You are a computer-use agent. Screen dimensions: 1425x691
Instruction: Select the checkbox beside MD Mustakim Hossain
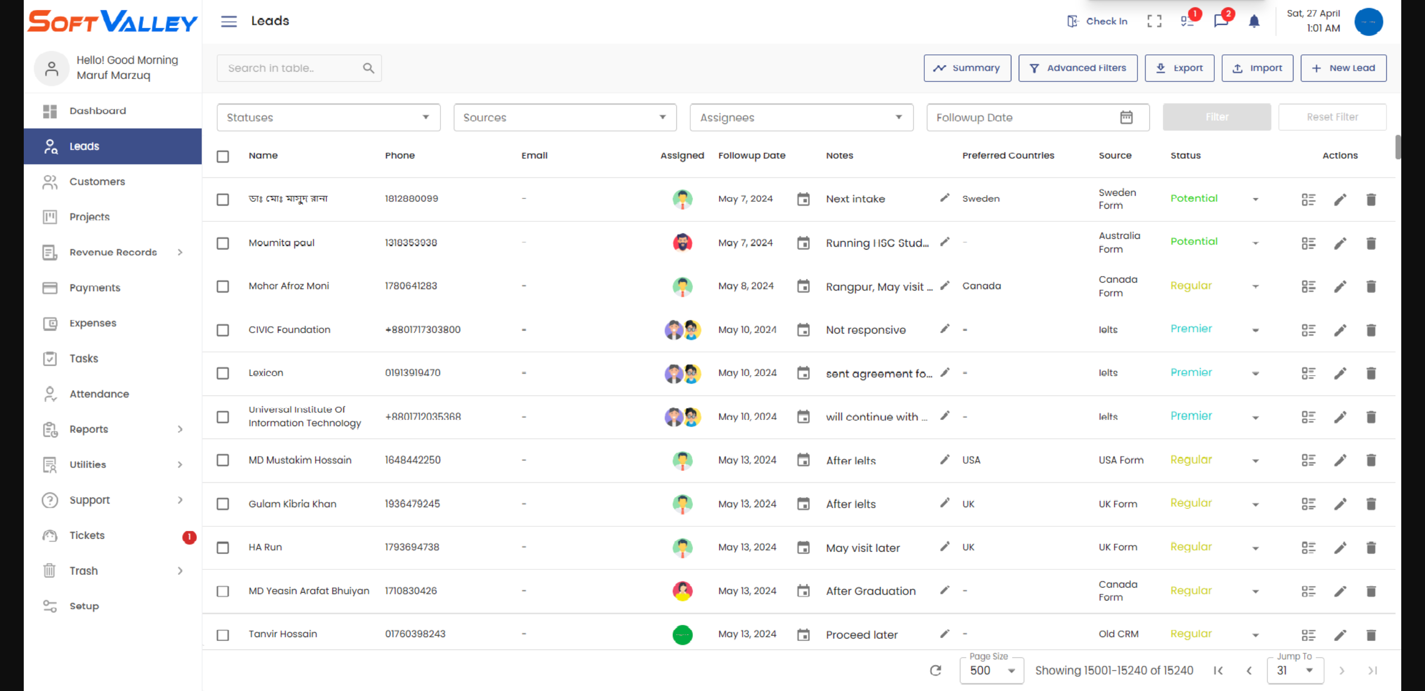coord(223,460)
